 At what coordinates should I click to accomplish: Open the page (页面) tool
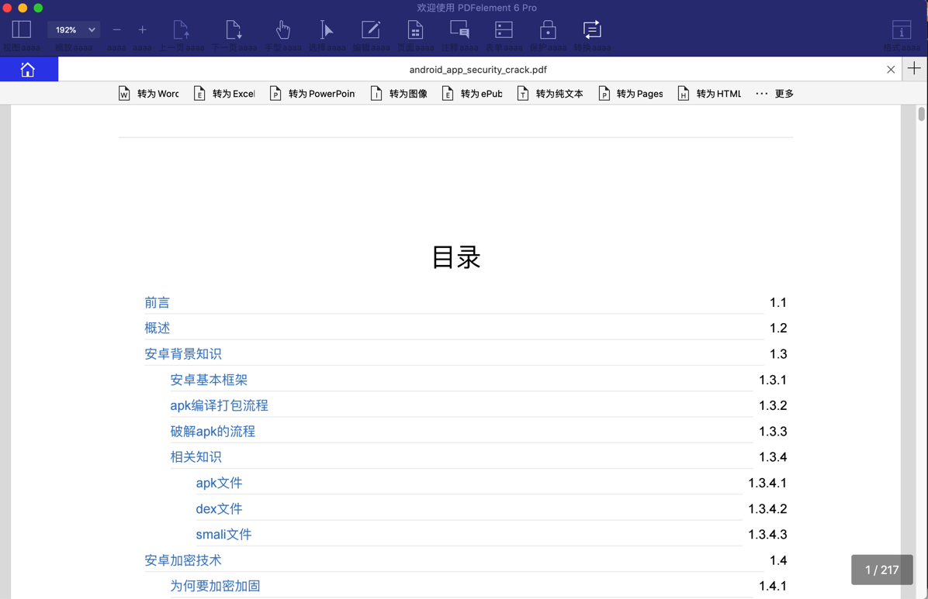415,29
